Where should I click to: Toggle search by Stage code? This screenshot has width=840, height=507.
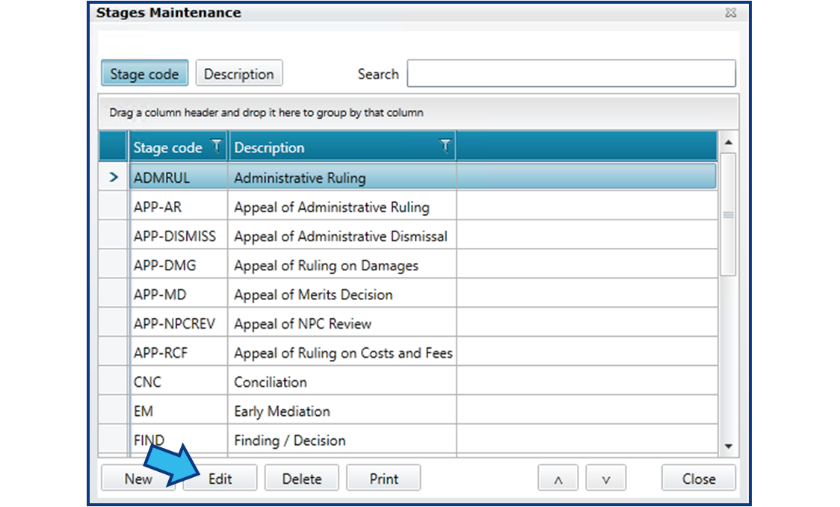[x=145, y=73]
